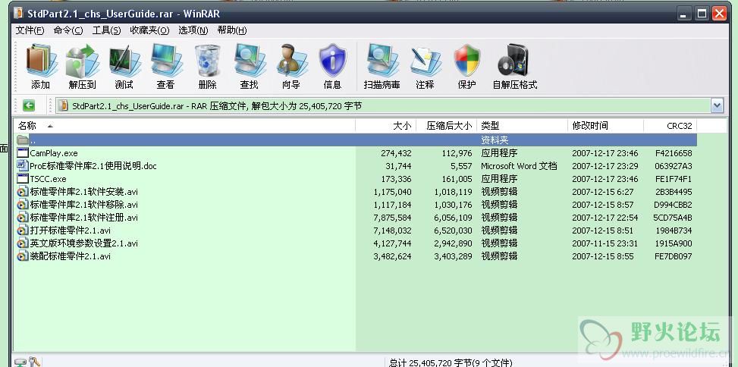Click the WinRAR title bar app icon
Screen dimensions: 738x367
coord(18,14)
